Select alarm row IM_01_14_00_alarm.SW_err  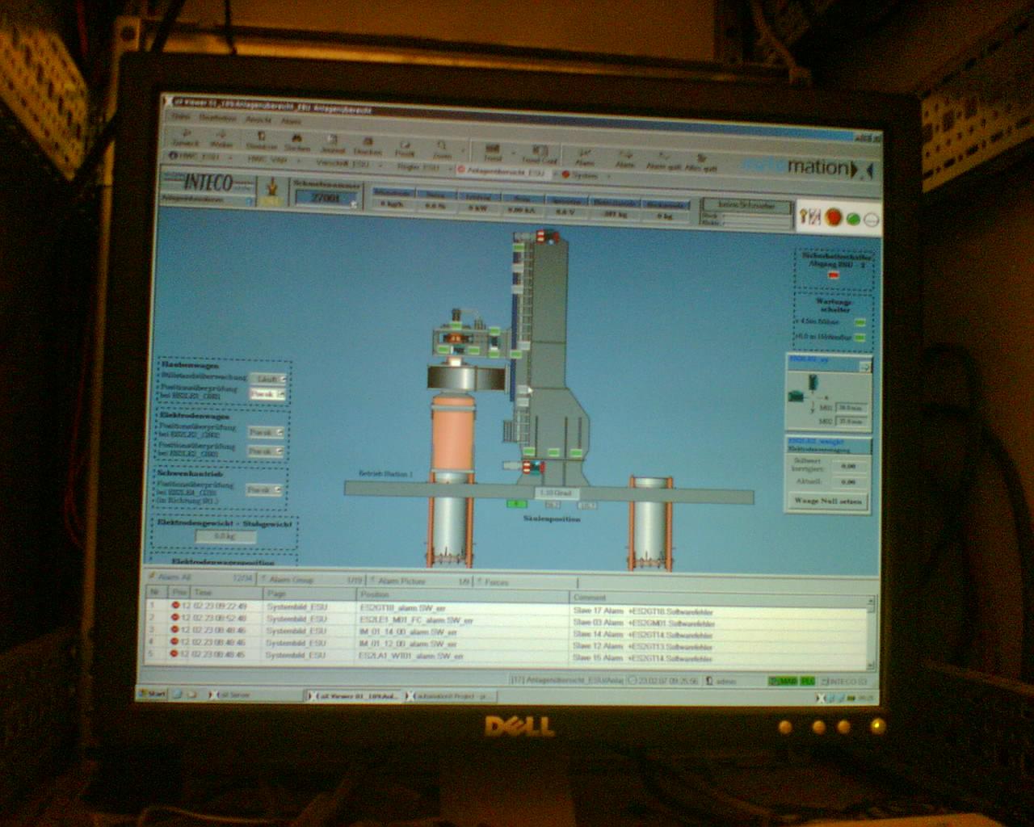pyautogui.click(x=506, y=632)
